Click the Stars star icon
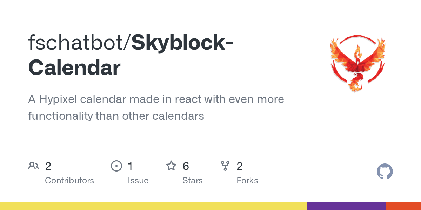This screenshot has width=421, height=210. point(171,166)
